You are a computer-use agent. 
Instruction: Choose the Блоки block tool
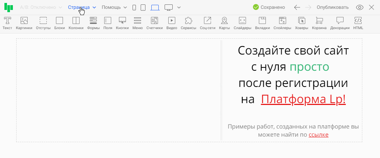click(59, 23)
